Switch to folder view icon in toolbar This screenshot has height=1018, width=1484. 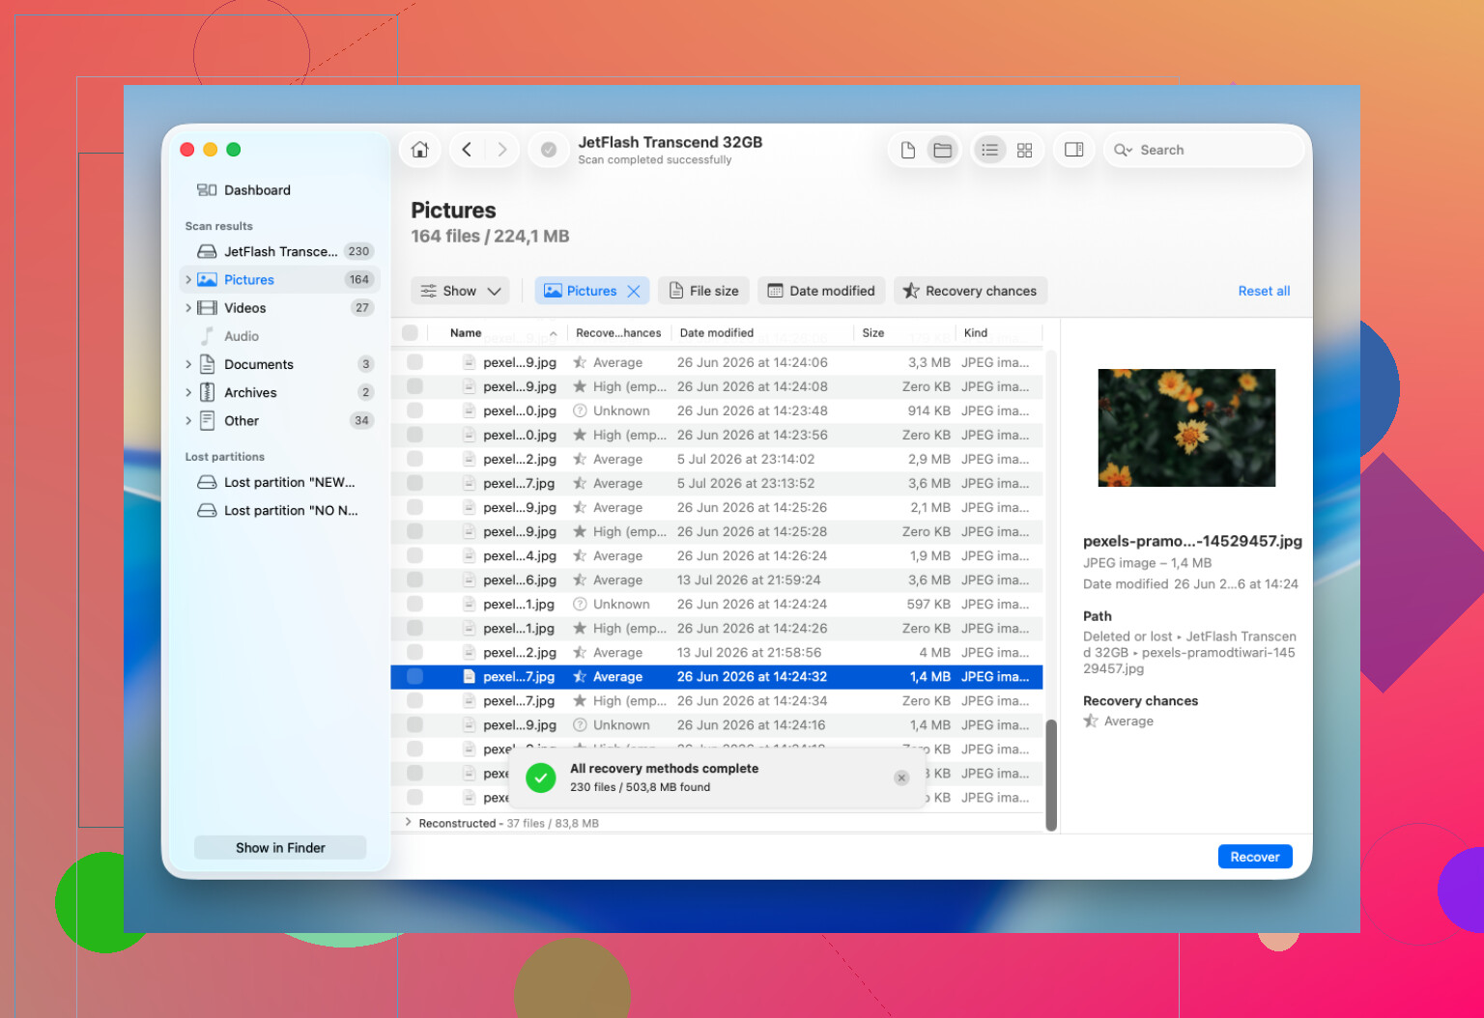pos(942,150)
